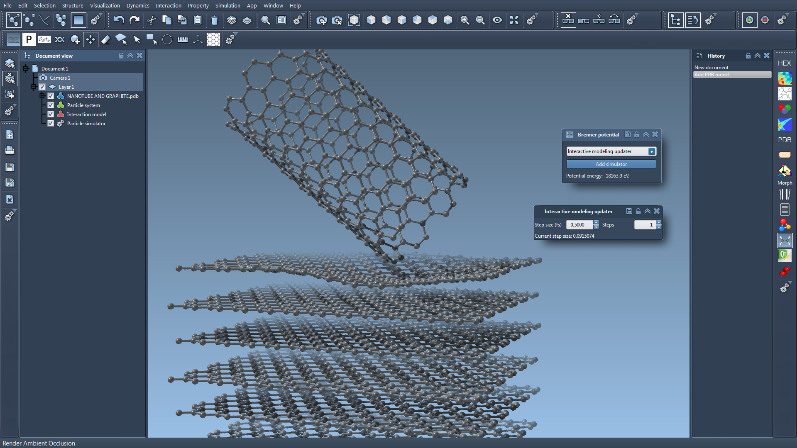
Task: Collapse the Document 1 tree node
Action: [26, 69]
